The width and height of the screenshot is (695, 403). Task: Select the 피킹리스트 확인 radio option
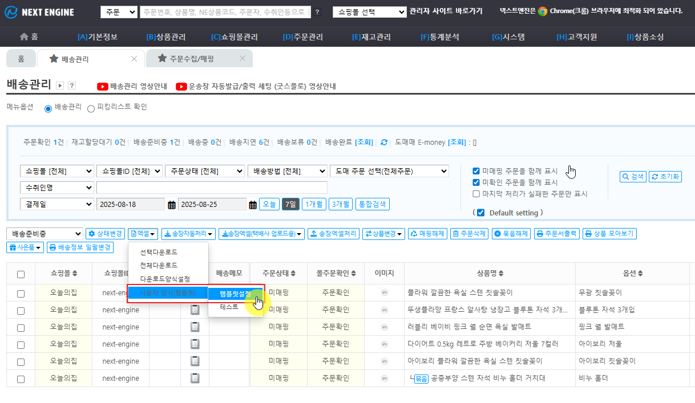pos(91,108)
